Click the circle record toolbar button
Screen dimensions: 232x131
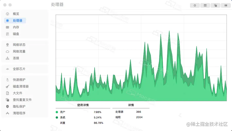195,5
